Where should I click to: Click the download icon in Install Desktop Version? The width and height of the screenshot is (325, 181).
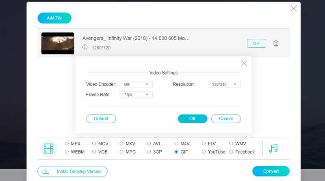46,171
